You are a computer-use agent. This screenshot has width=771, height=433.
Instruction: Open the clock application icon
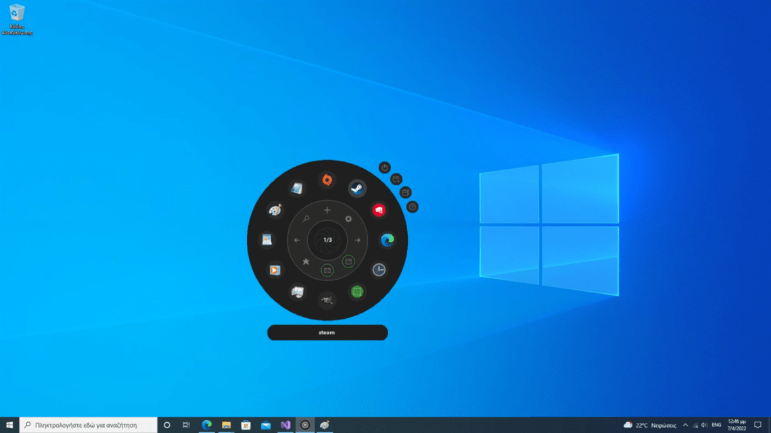click(378, 271)
